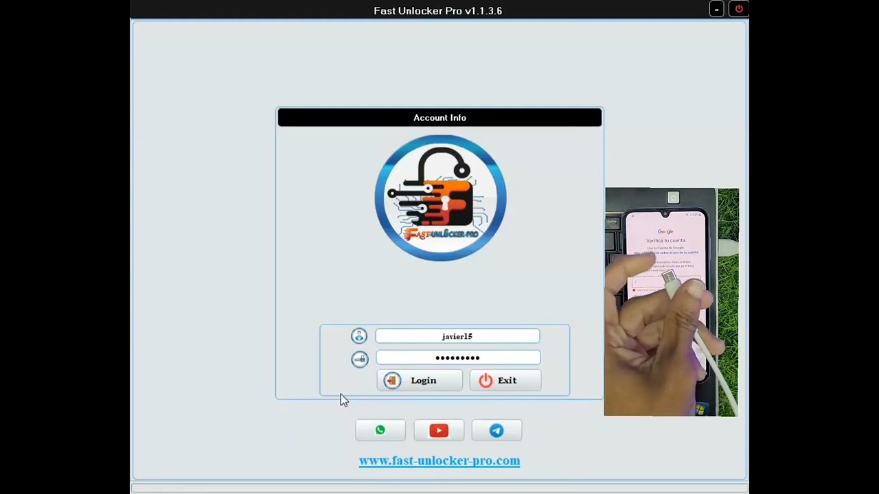The image size is (879, 494).
Task: Open the Telegram channel button
Action: 496,430
